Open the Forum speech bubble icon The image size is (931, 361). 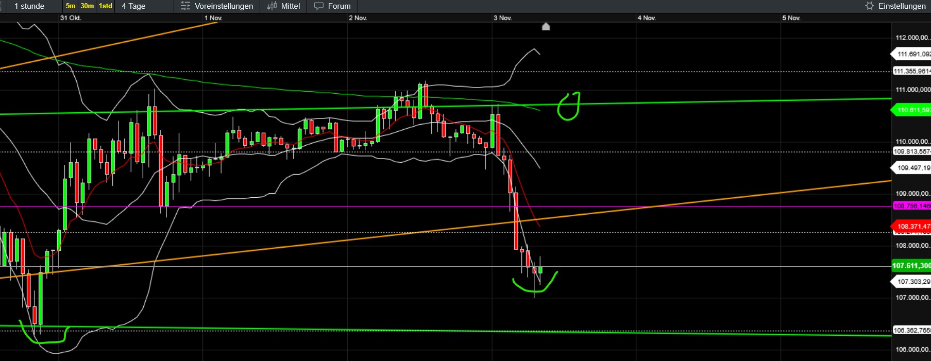click(x=319, y=6)
